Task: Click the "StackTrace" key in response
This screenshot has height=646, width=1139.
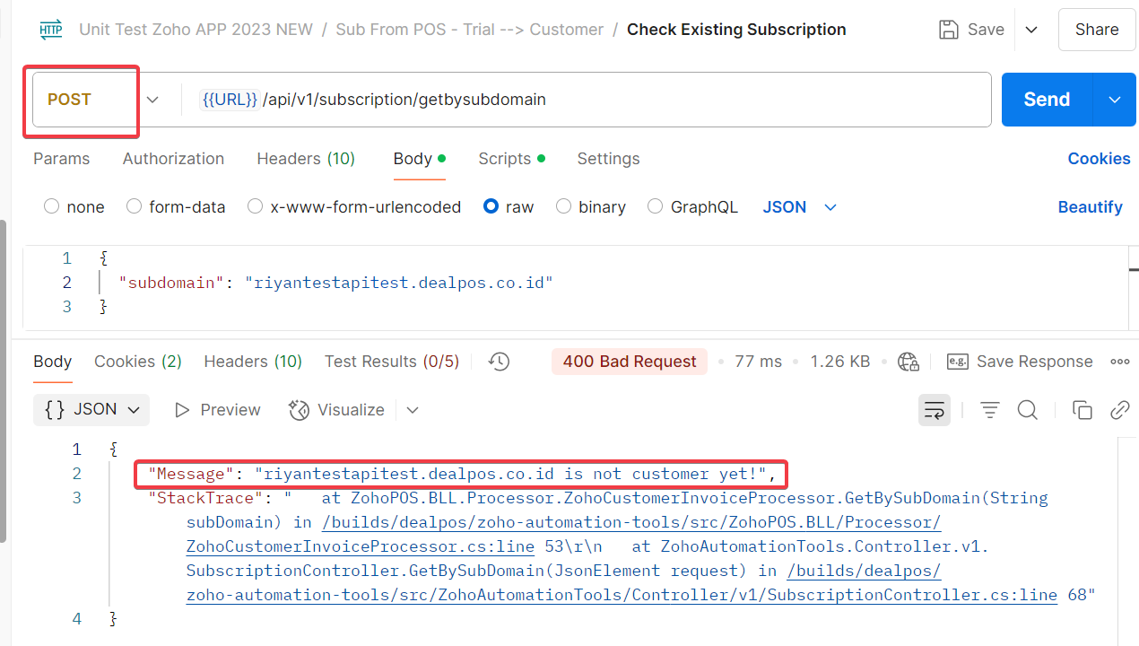Action: (205, 498)
